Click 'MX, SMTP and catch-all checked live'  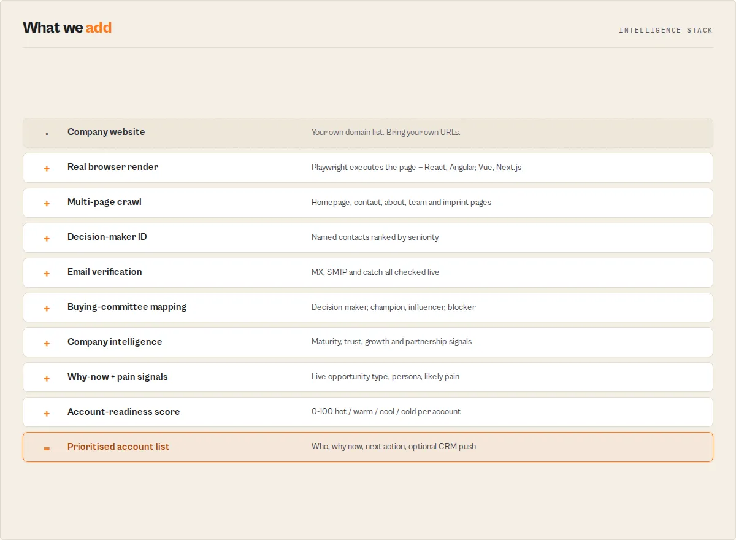tap(375, 272)
